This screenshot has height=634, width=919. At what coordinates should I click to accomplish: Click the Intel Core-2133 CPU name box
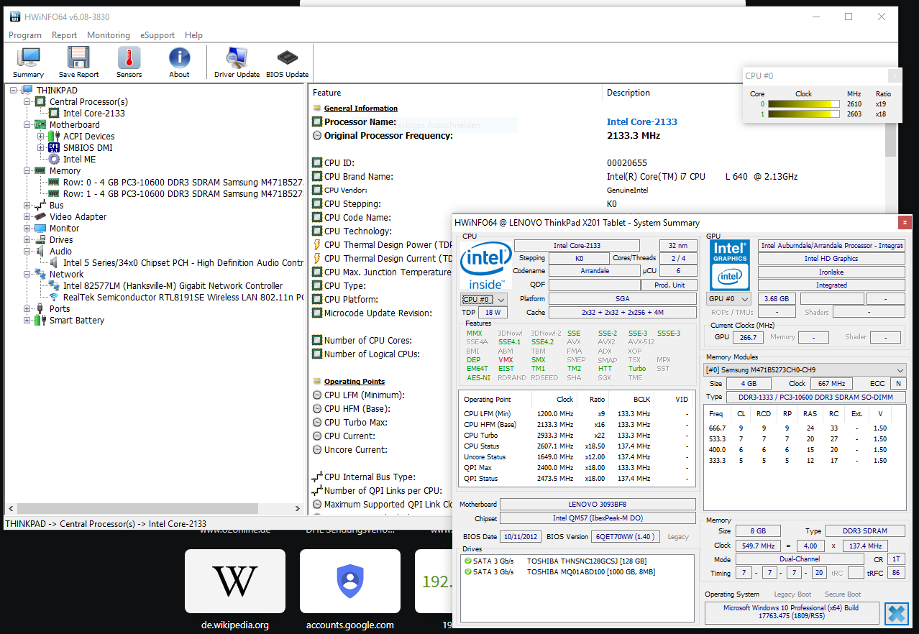(x=577, y=246)
